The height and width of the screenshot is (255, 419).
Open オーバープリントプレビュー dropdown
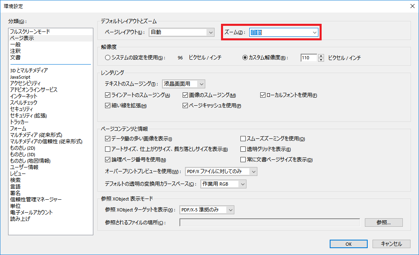(x=221, y=171)
